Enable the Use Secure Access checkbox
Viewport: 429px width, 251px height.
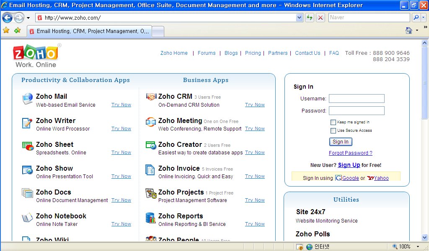point(333,131)
